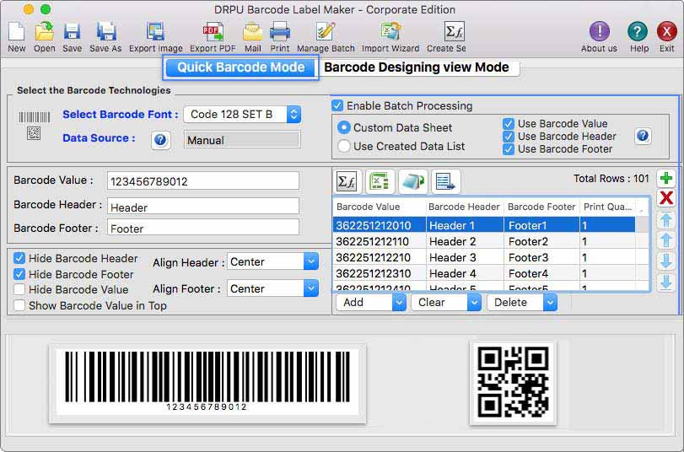
Task: Click the move-up arrow icon
Action: (x=665, y=241)
